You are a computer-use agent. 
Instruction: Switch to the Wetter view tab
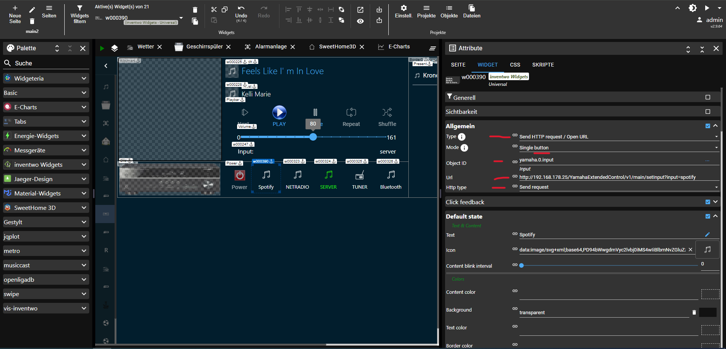point(146,47)
